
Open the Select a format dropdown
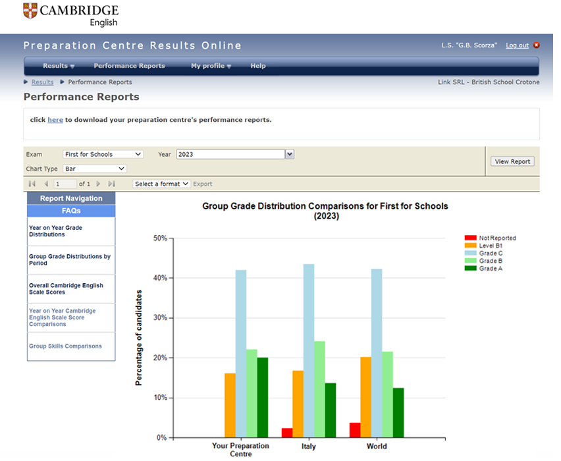161,184
